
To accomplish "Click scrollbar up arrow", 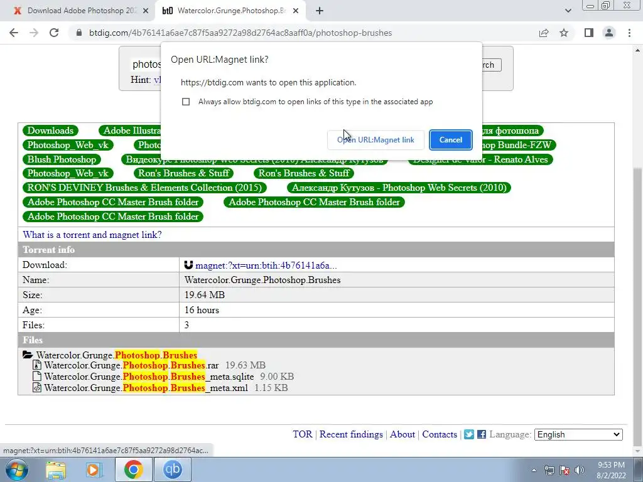I will pos(638,50).
